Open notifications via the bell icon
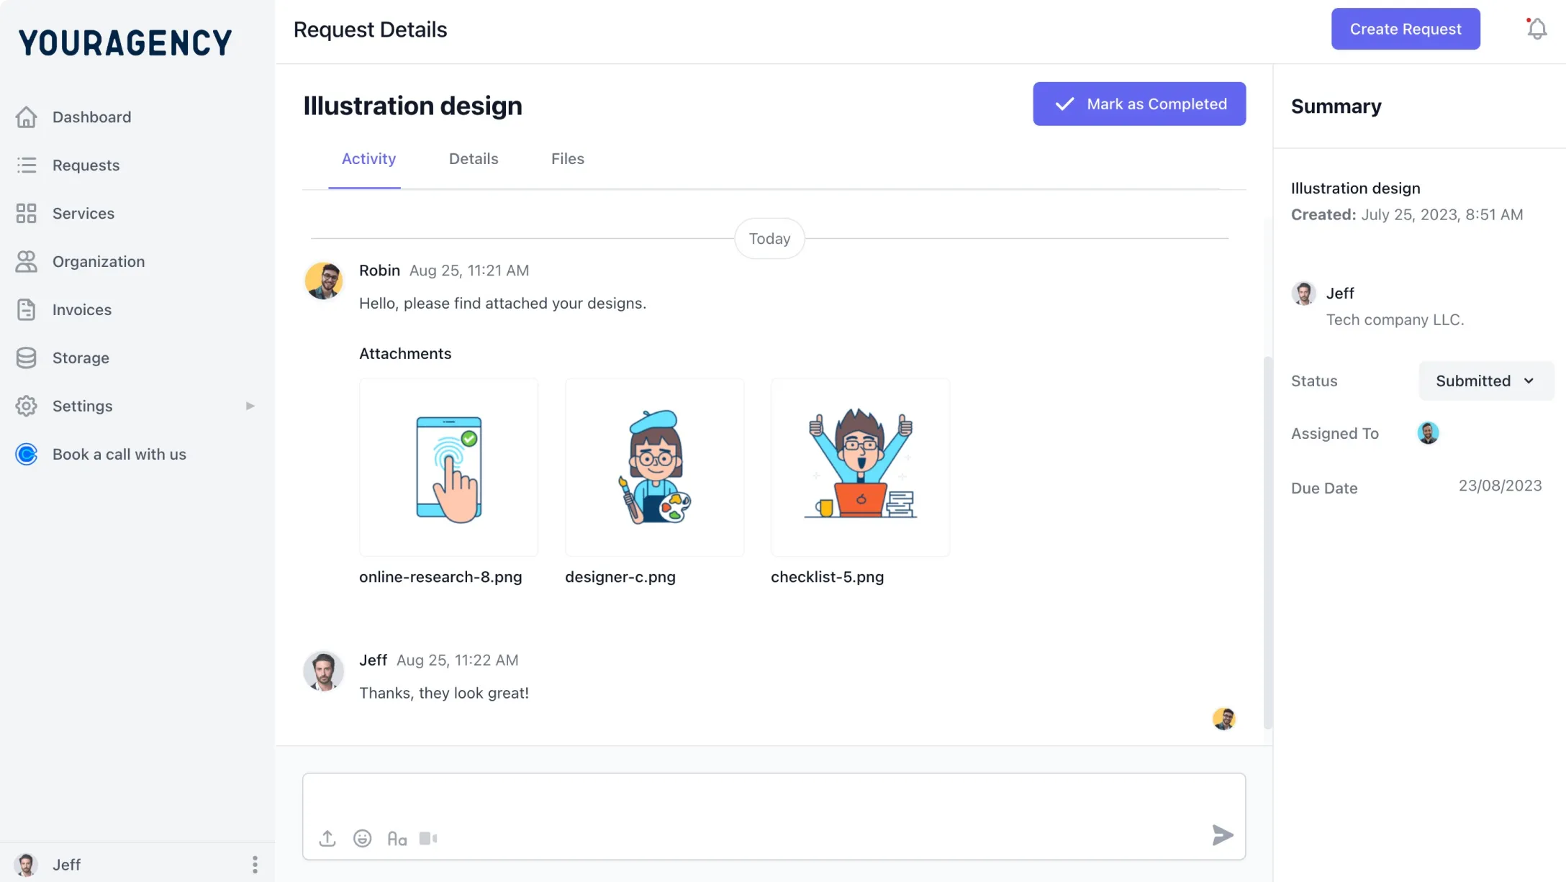The height and width of the screenshot is (882, 1566). click(x=1536, y=29)
